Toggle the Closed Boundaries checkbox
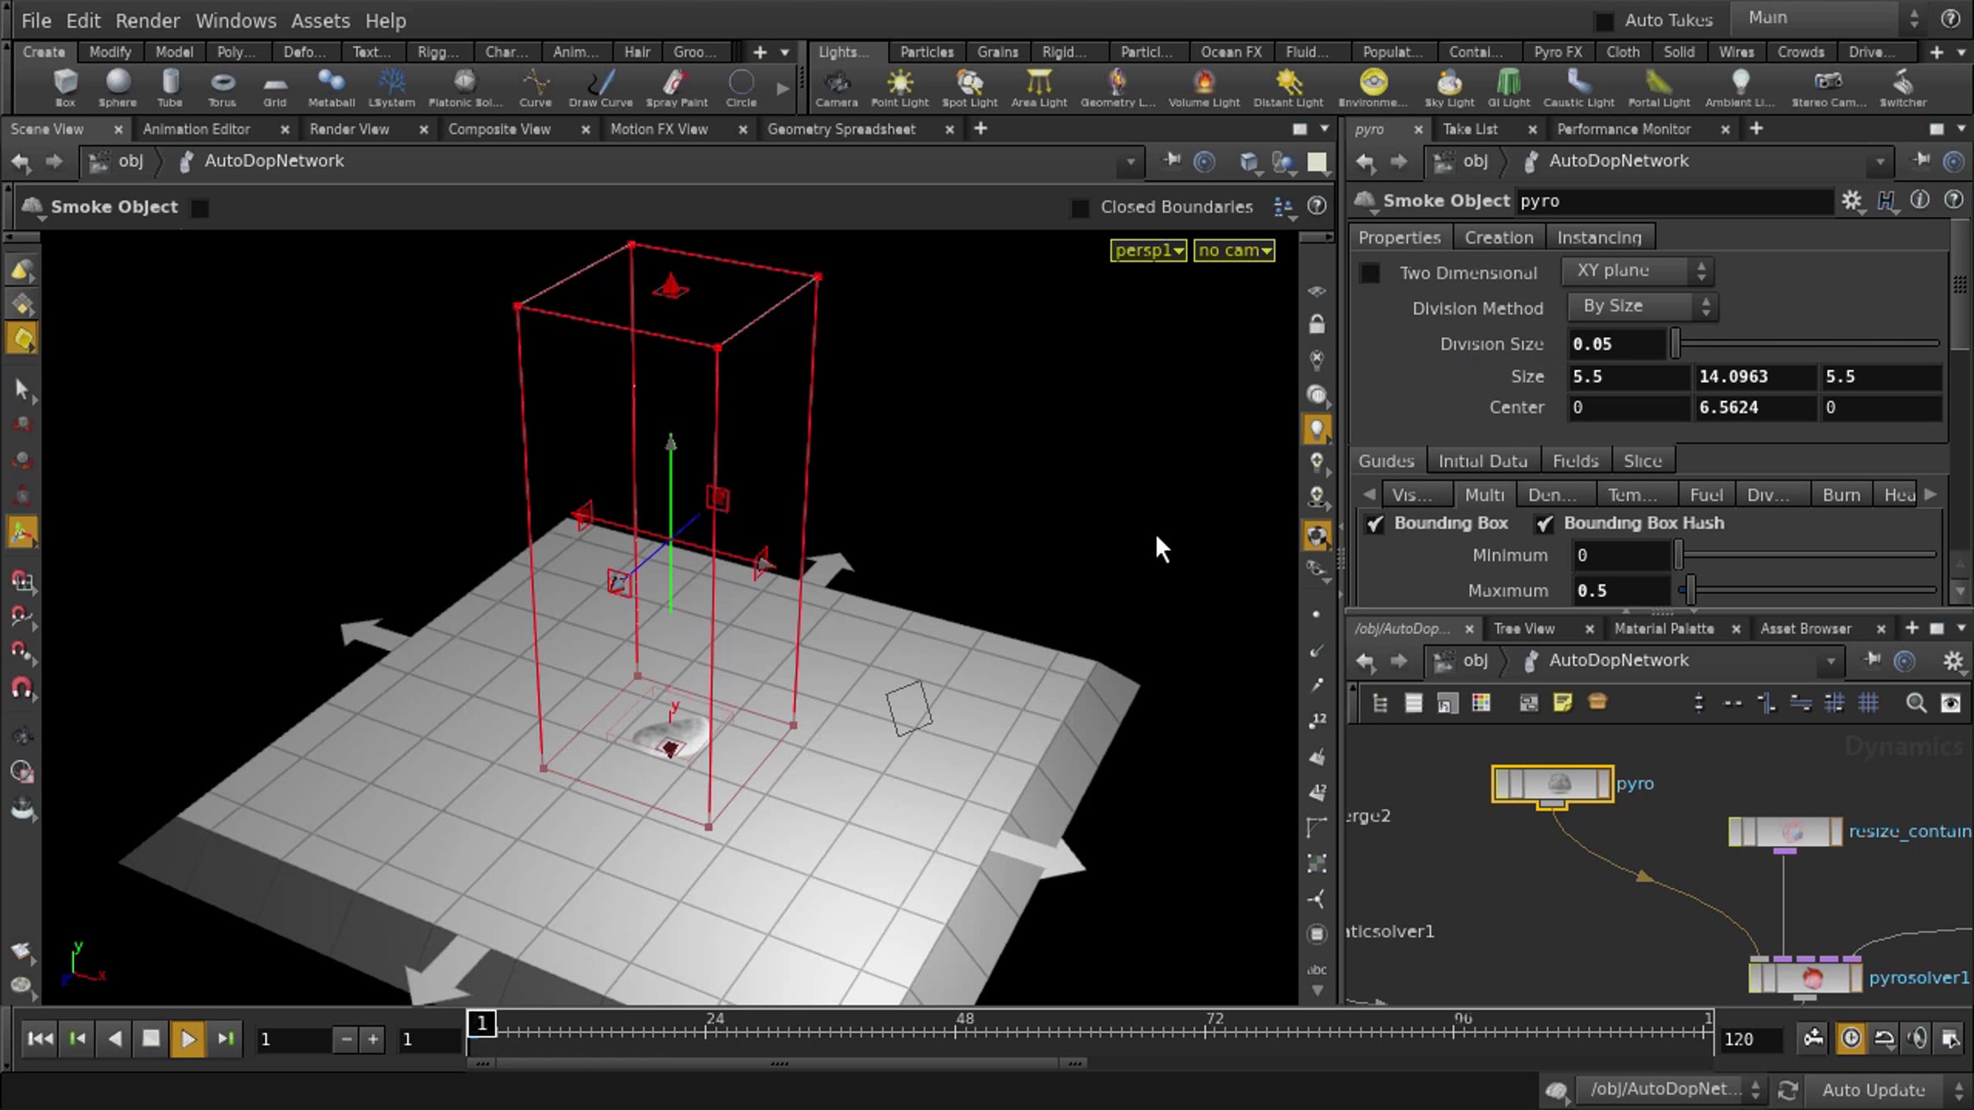The image size is (1974, 1110). (1080, 207)
